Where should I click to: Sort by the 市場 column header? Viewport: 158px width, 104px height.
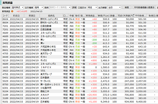(71, 16)
